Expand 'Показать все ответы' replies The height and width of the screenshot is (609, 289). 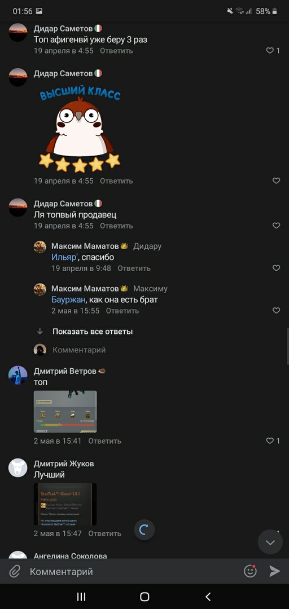tap(93, 332)
